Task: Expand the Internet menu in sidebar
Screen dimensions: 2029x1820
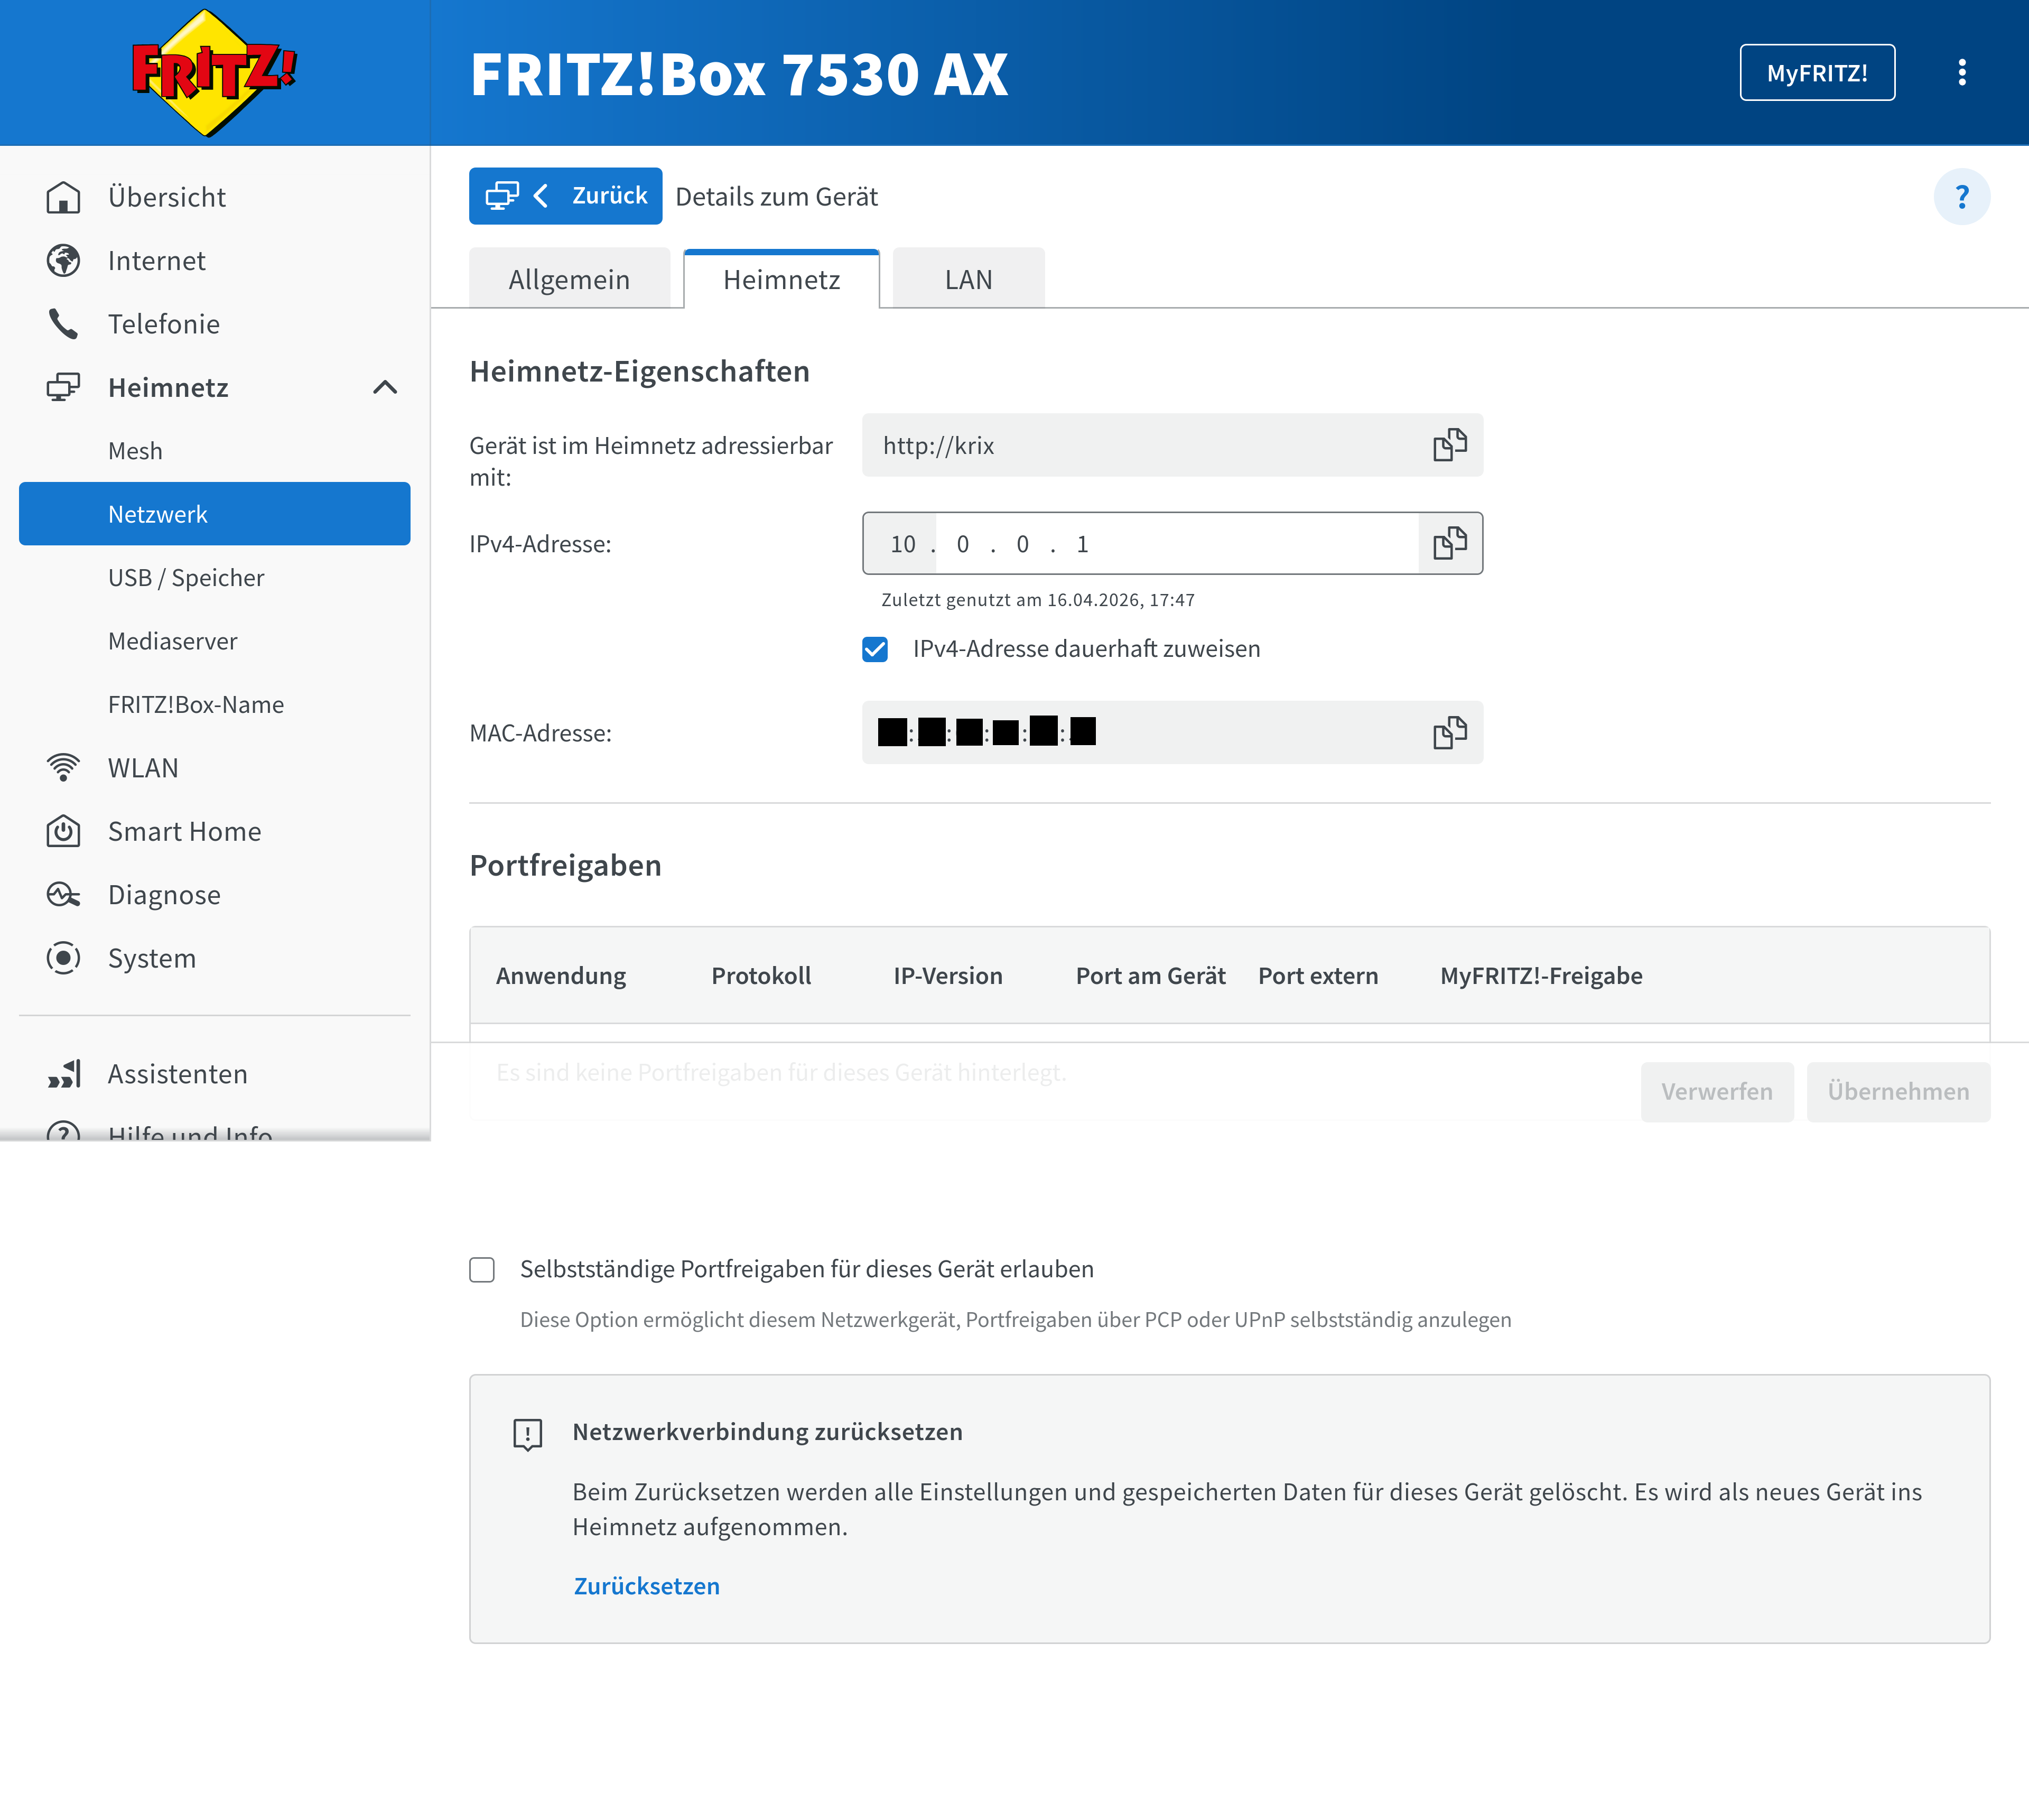Action: [156, 261]
